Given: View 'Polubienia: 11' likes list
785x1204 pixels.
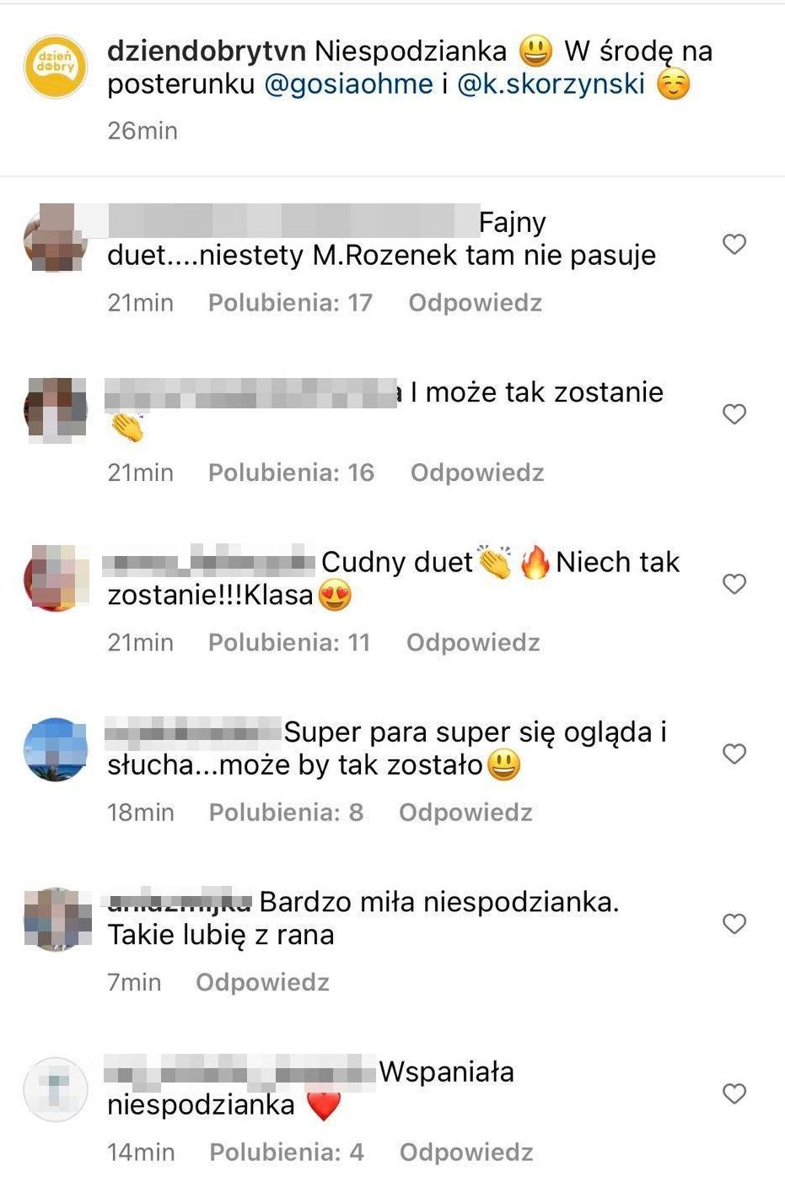Looking at the screenshot, I should 289,643.
